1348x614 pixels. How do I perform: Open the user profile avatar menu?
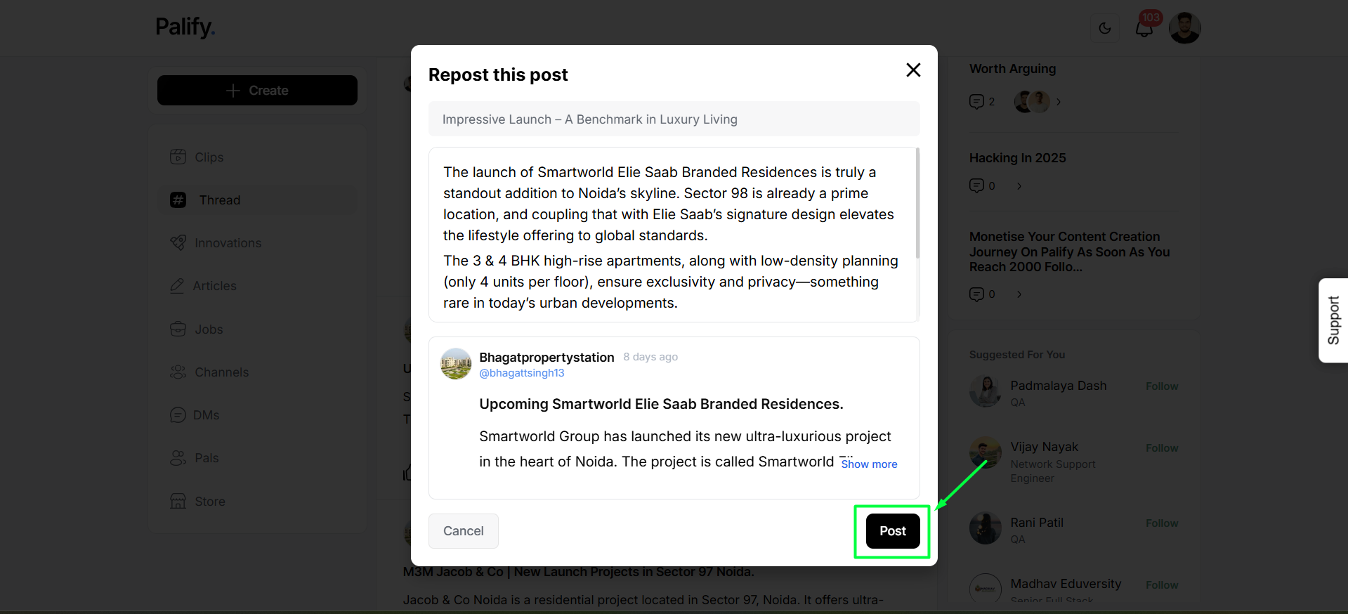click(1184, 28)
